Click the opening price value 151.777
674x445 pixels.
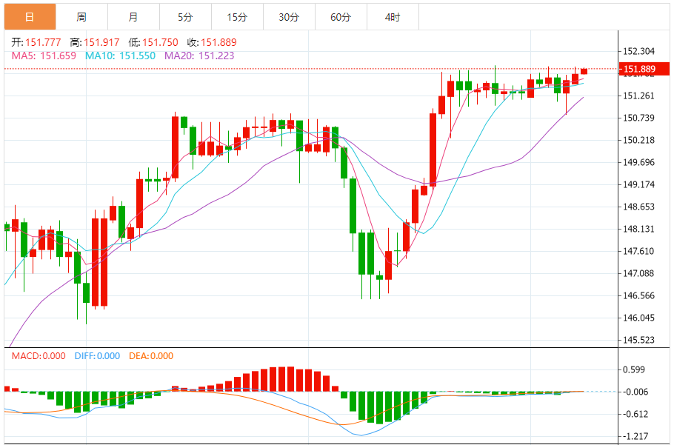click(43, 42)
